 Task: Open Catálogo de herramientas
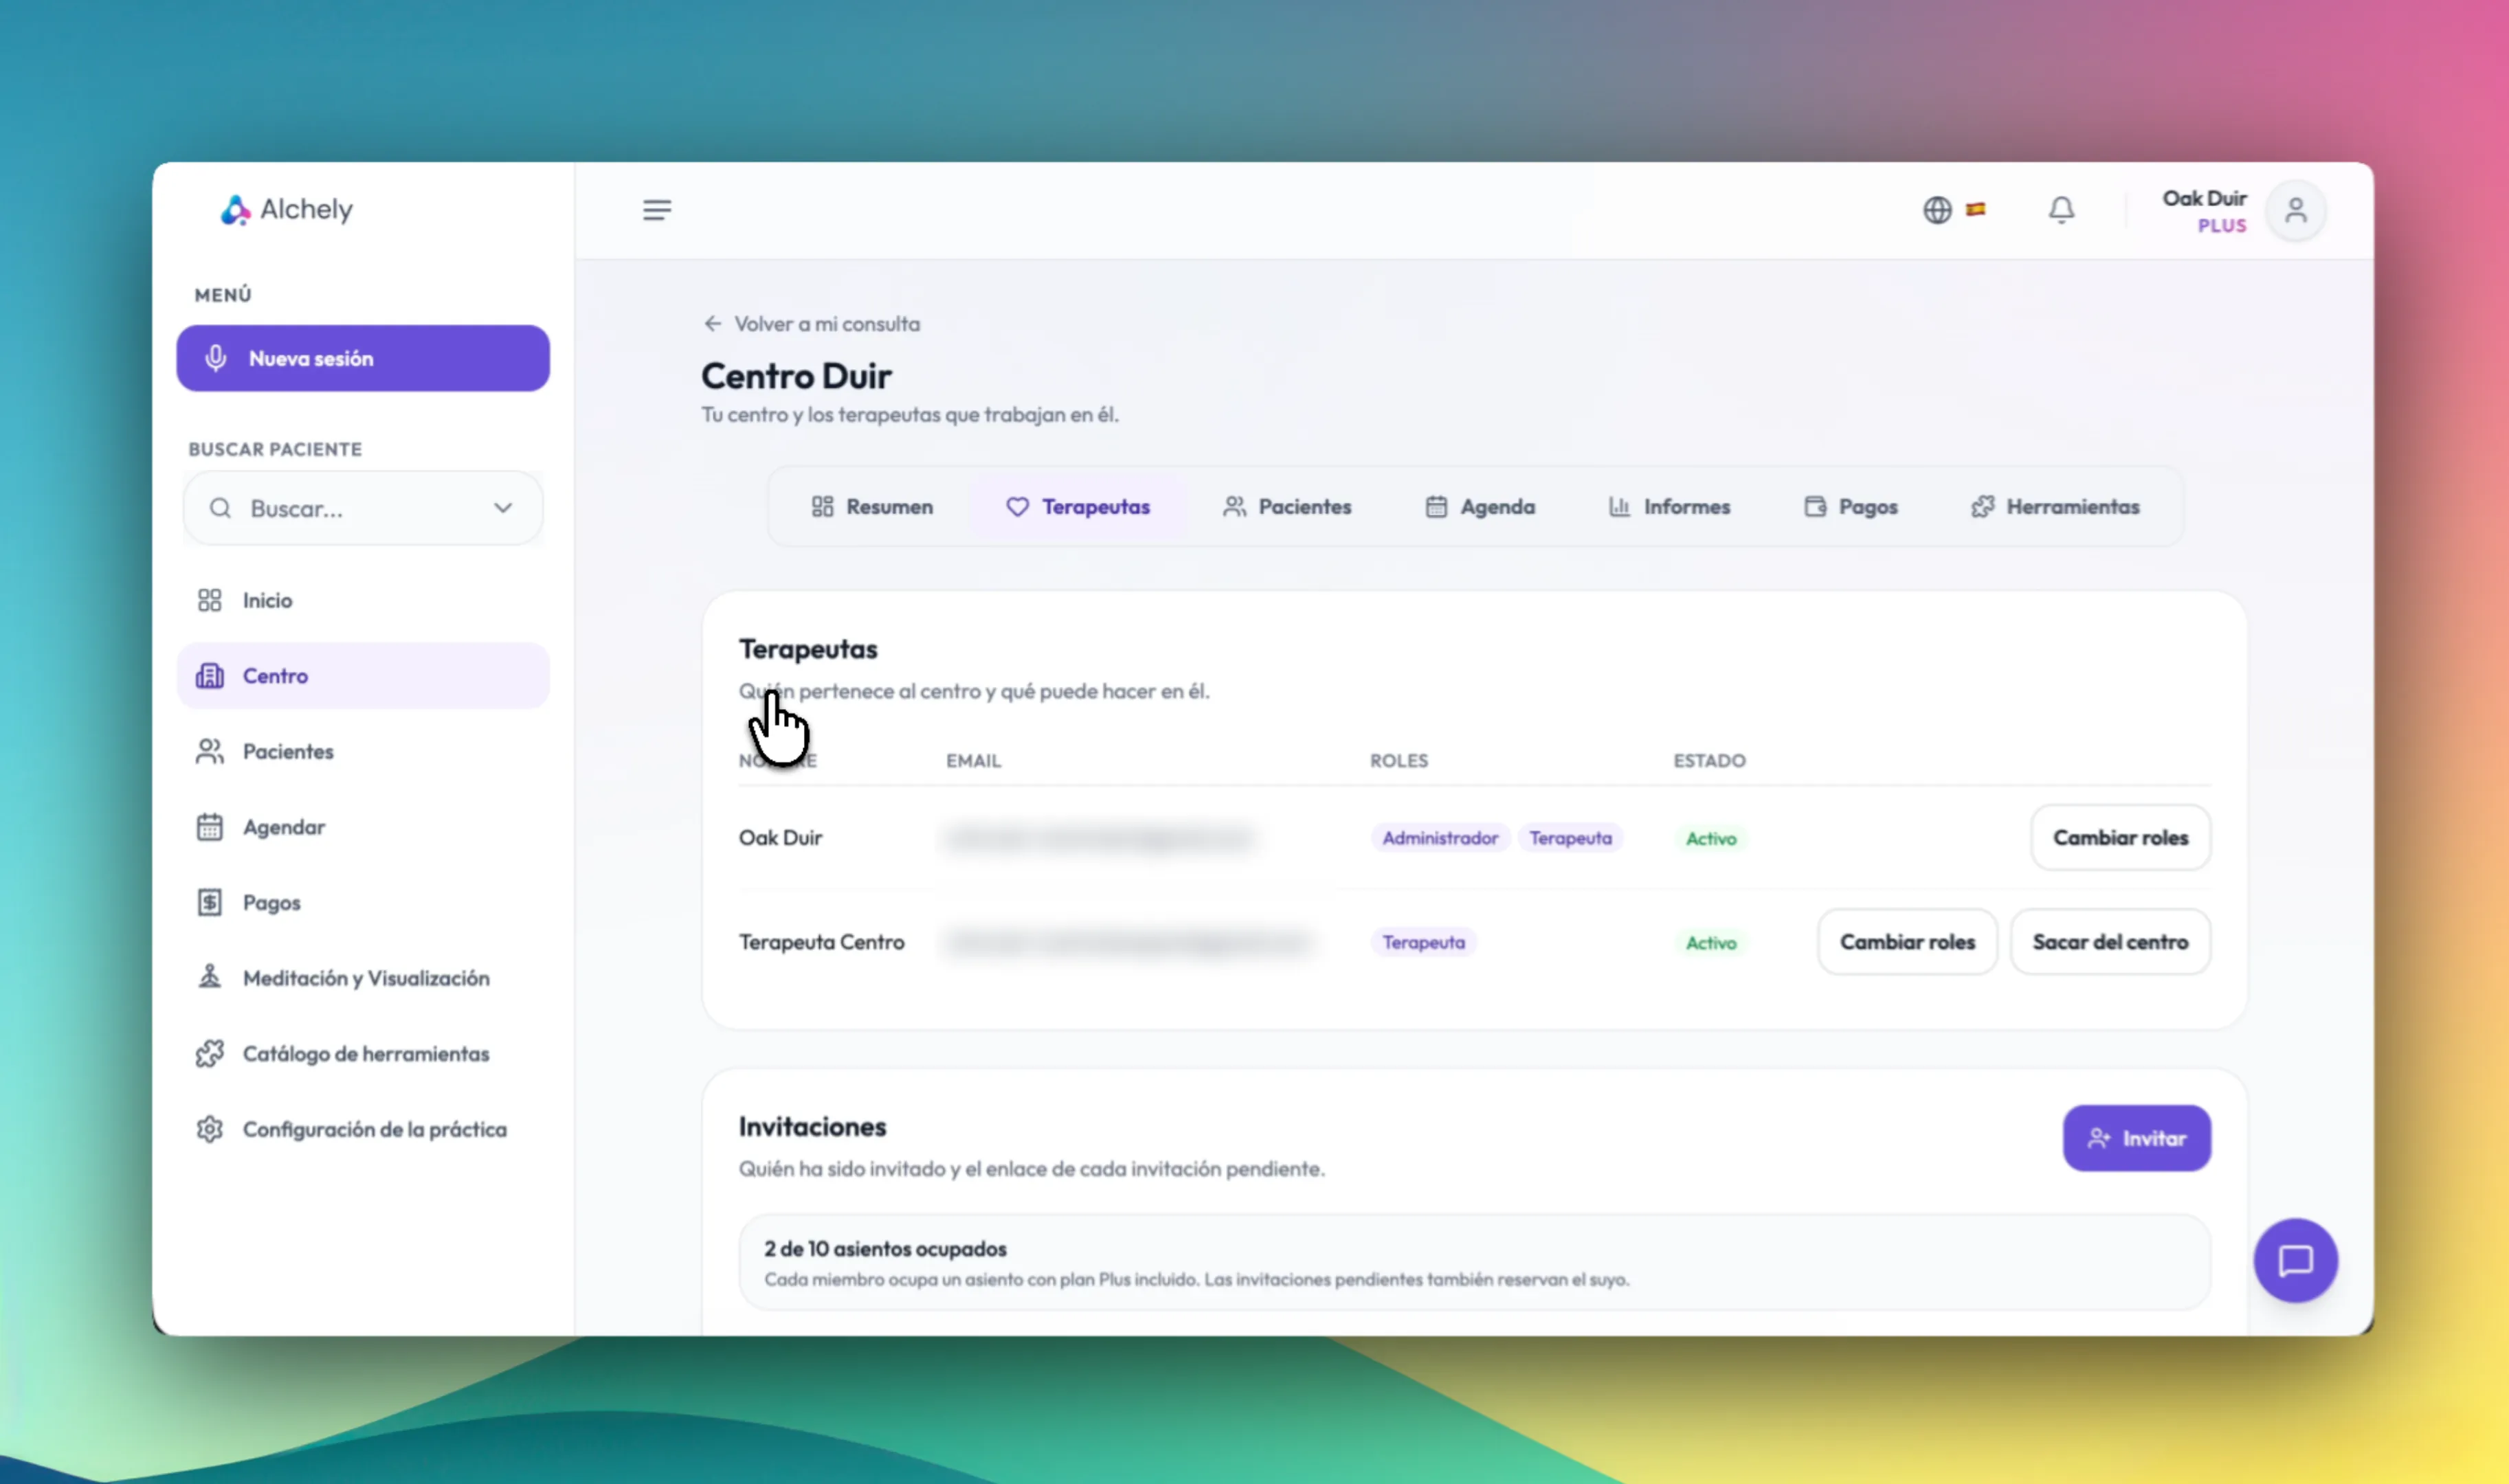pos(363,1053)
